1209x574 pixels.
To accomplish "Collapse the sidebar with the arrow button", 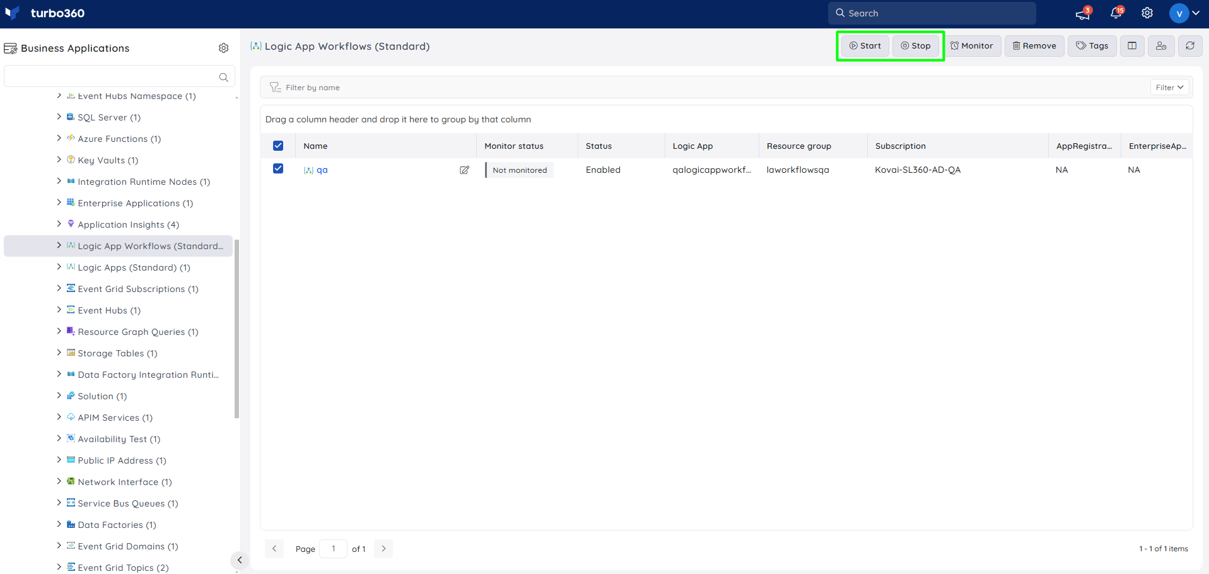I will click(x=240, y=560).
